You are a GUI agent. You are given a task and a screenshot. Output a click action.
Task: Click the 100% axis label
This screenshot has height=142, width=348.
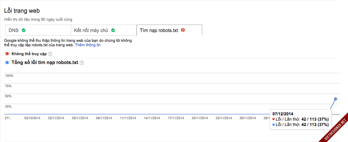tap(9, 76)
